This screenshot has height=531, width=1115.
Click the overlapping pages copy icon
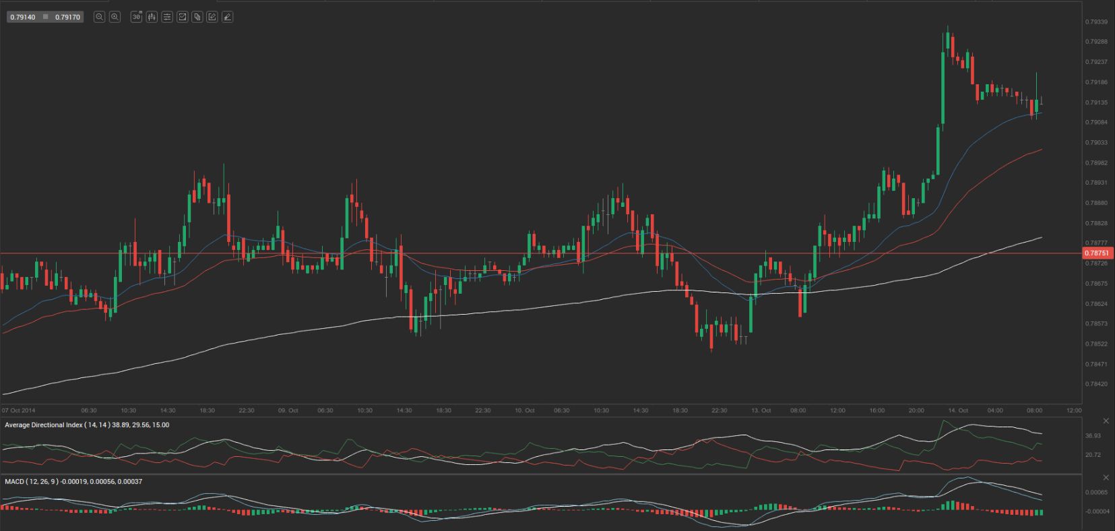click(x=197, y=17)
